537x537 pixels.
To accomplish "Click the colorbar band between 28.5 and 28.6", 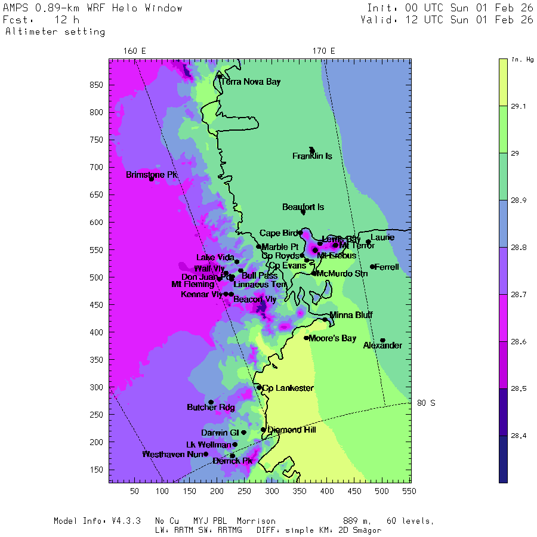I will tap(503, 365).
